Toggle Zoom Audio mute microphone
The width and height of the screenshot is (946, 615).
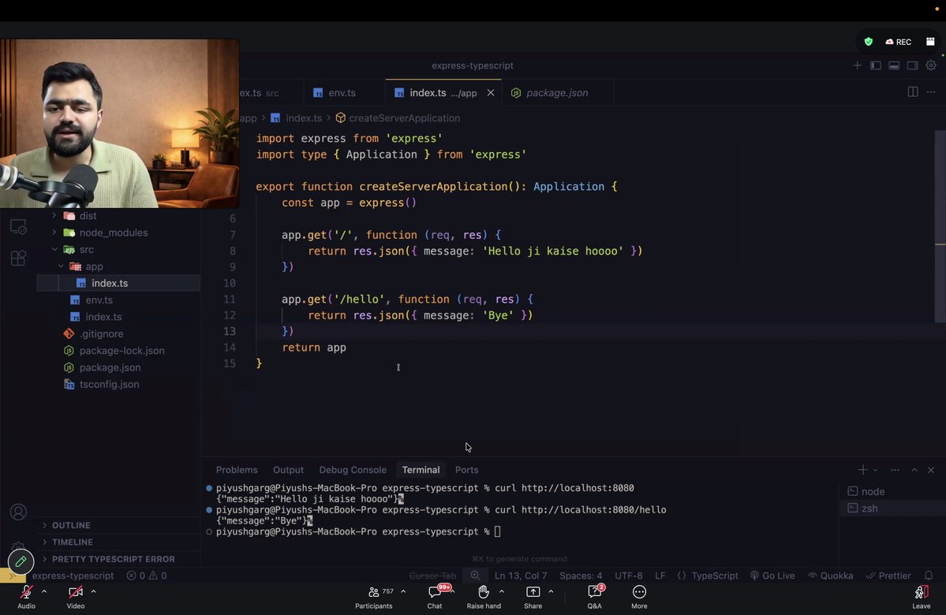(26, 596)
